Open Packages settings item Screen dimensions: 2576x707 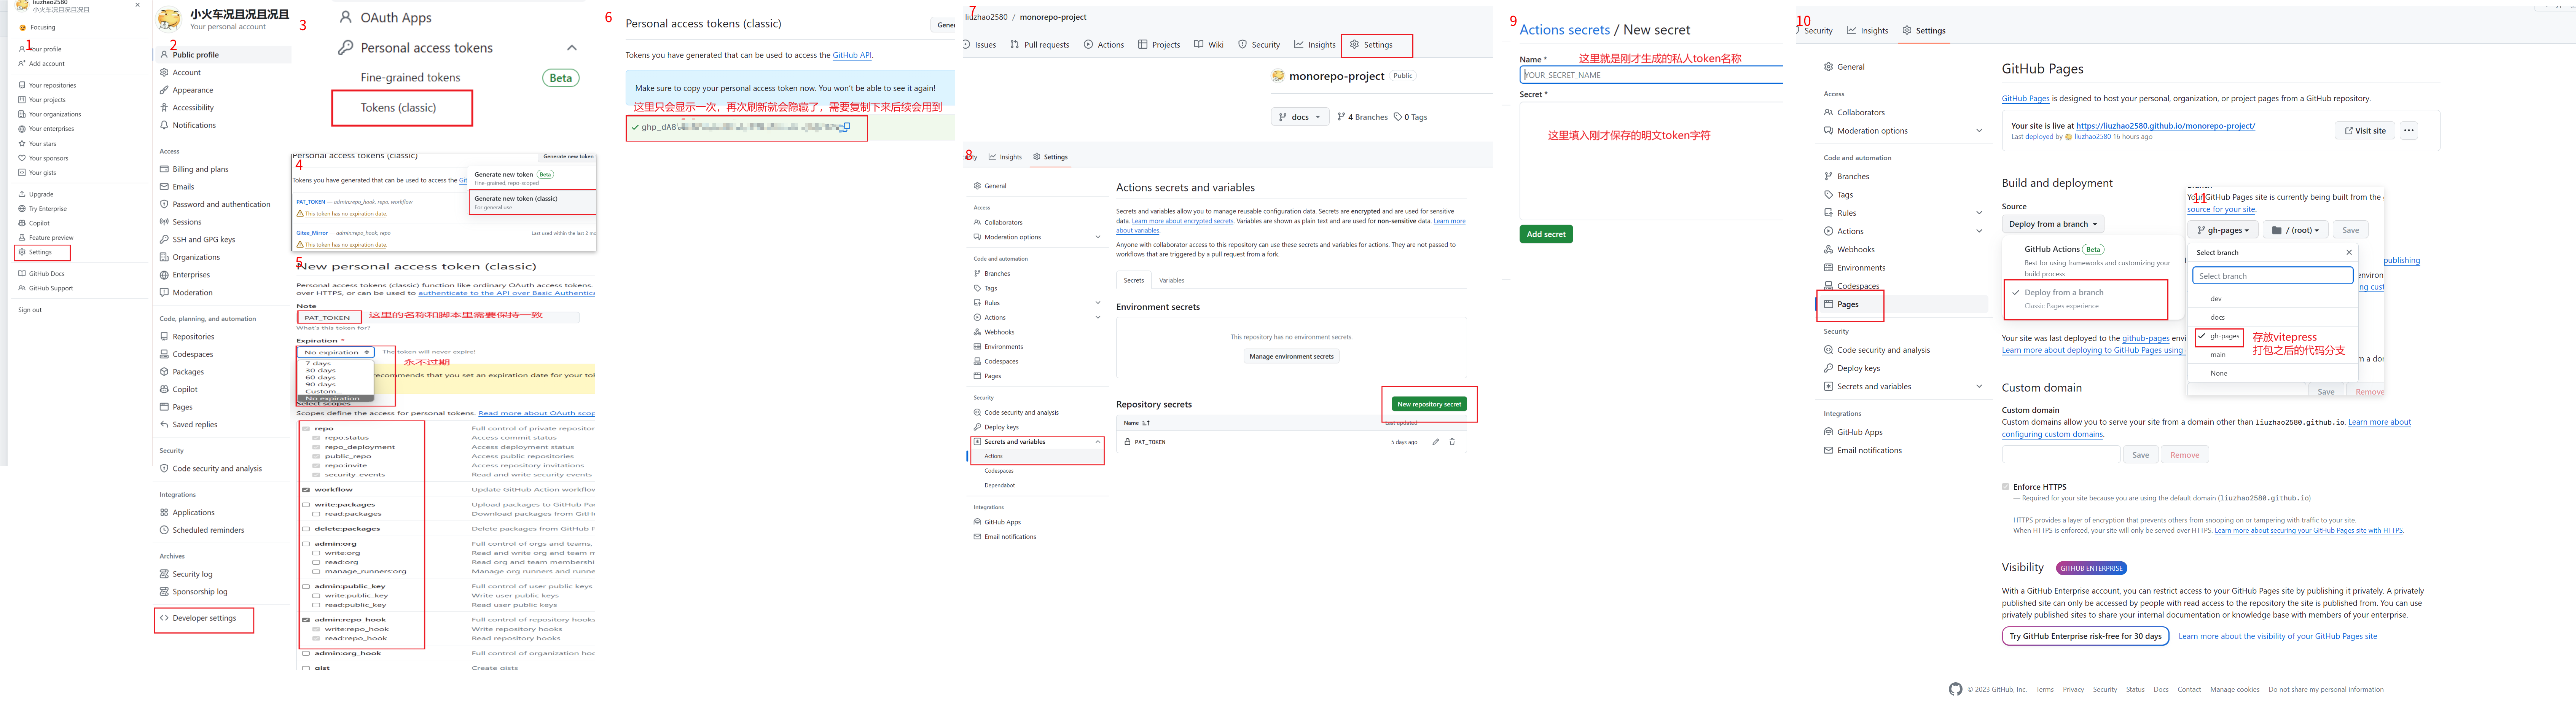pyautogui.click(x=182, y=372)
